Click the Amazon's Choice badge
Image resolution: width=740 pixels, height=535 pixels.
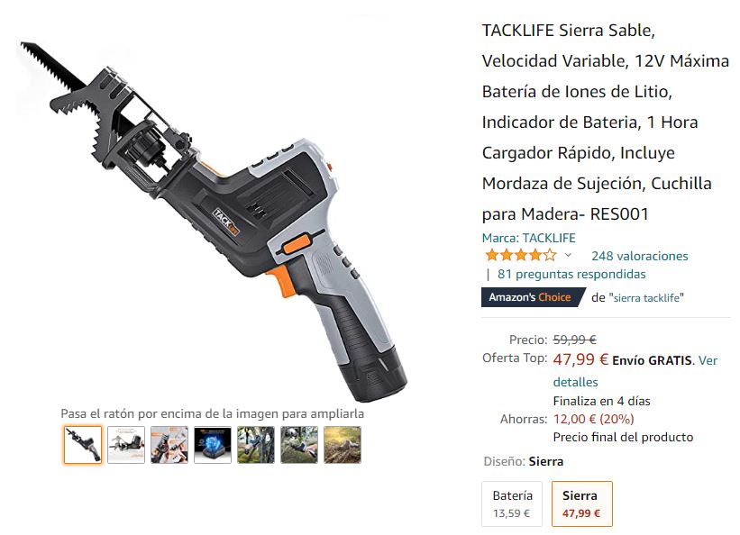pos(534,297)
